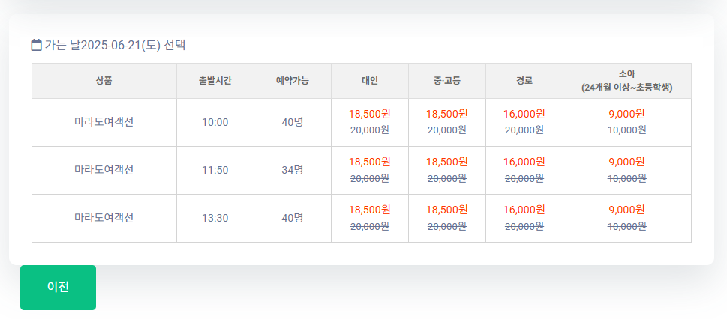Click the 출발시간 column header
Screen dimensions: 727x319
pyautogui.click(x=215, y=81)
